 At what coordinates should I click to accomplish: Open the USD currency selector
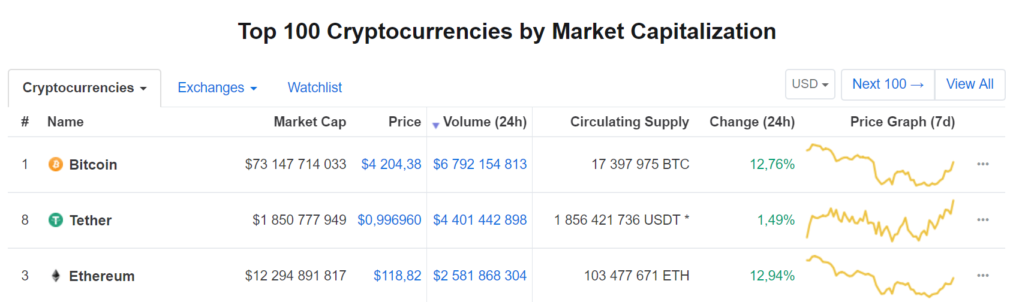pos(810,84)
